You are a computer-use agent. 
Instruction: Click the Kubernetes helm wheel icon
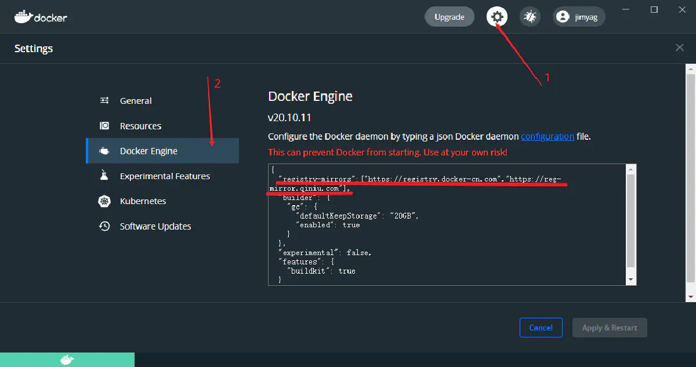(x=104, y=201)
